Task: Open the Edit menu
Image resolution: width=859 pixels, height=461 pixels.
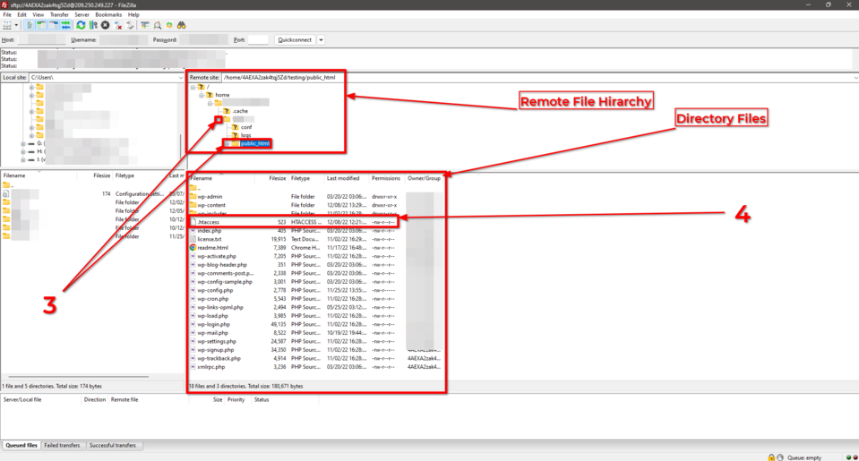Action: (21, 15)
